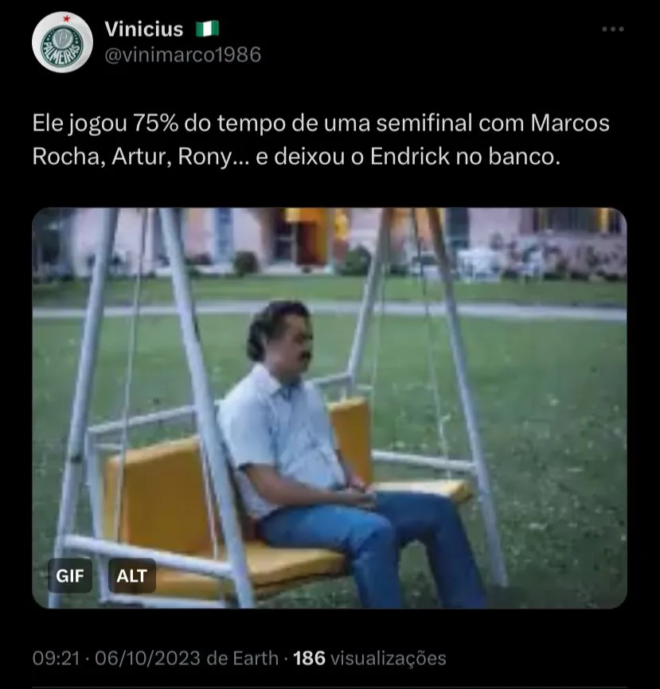
Task: Click the 06/10/2023 post date
Action: coord(148,658)
